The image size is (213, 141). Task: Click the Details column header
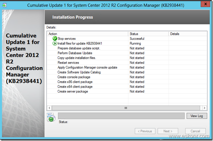(188, 34)
